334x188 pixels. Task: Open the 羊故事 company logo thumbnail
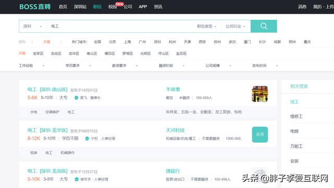point(260,94)
